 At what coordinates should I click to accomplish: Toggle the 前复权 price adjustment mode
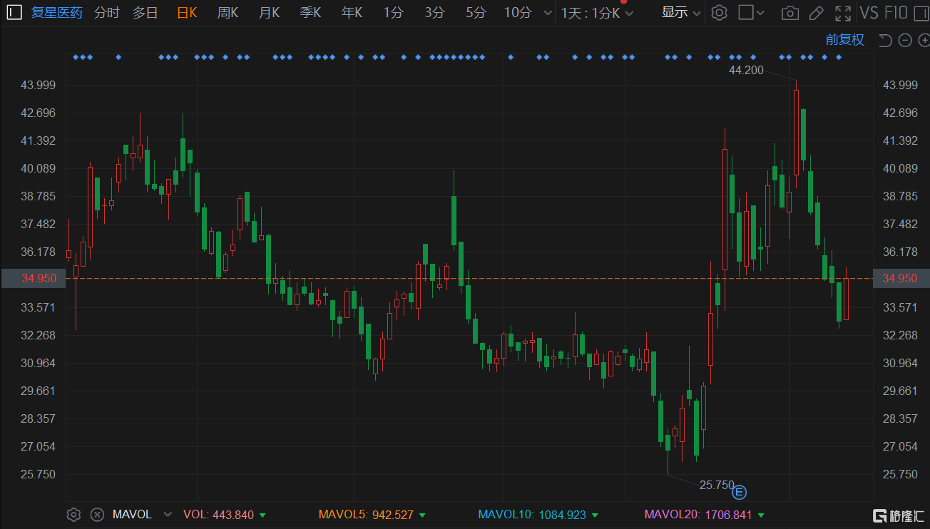pos(844,40)
